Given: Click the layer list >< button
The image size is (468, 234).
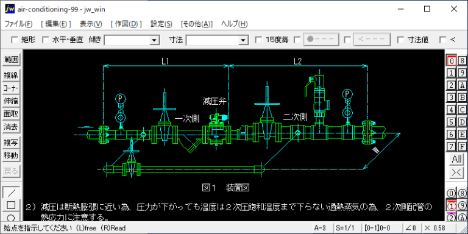Looking at the screenshot, I should tap(456, 173).
